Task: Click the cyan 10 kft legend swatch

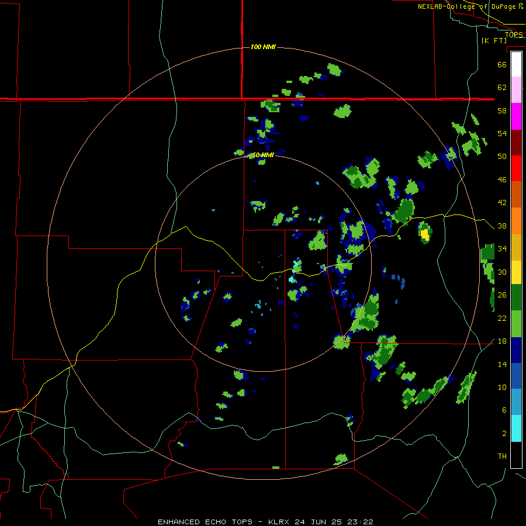Action: tap(516, 428)
